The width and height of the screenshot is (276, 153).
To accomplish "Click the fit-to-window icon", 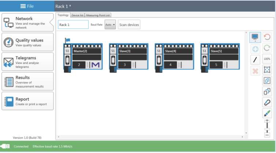I will click(267, 70).
